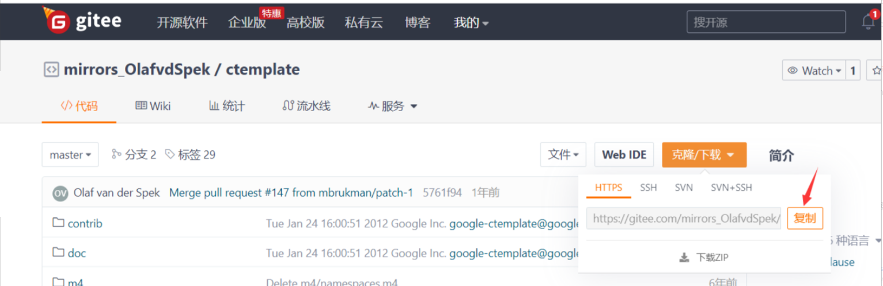
Task: View 分支 2 branches
Action: tap(134, 154)
